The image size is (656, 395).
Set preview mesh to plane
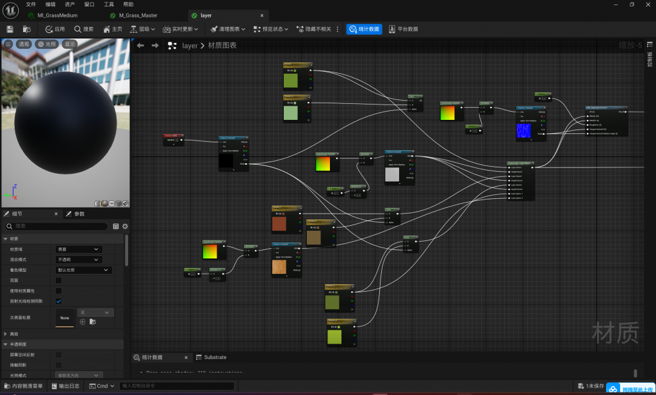point(111,203)
